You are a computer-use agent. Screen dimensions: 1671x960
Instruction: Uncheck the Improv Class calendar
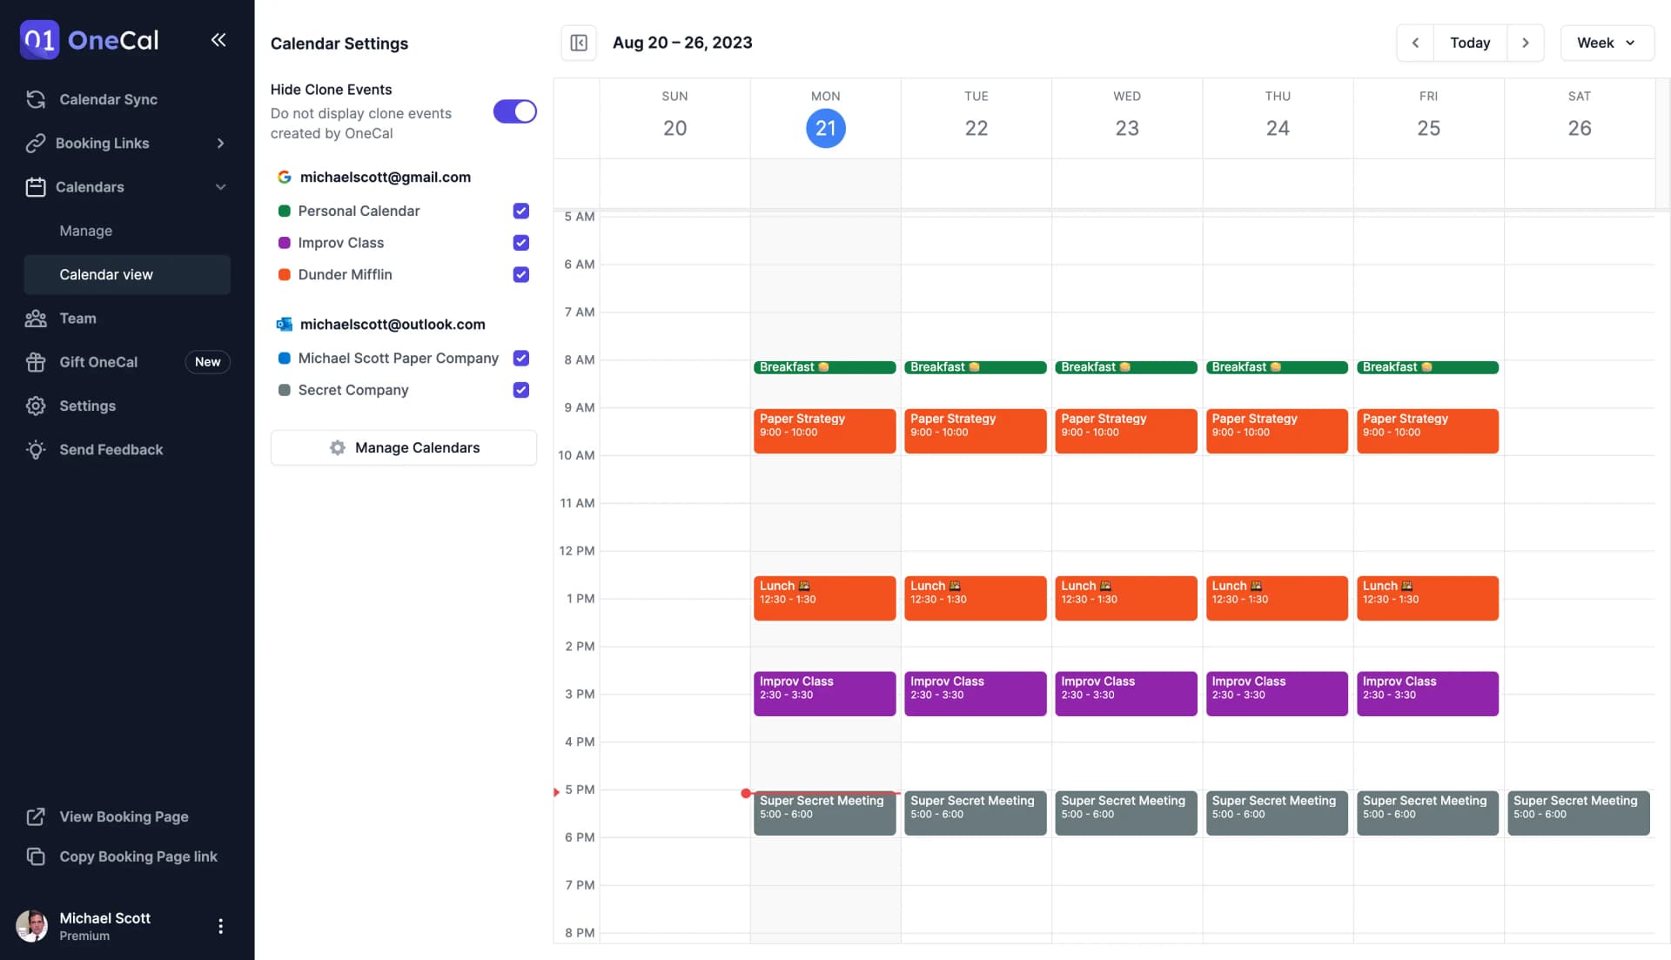click(520, 243)
